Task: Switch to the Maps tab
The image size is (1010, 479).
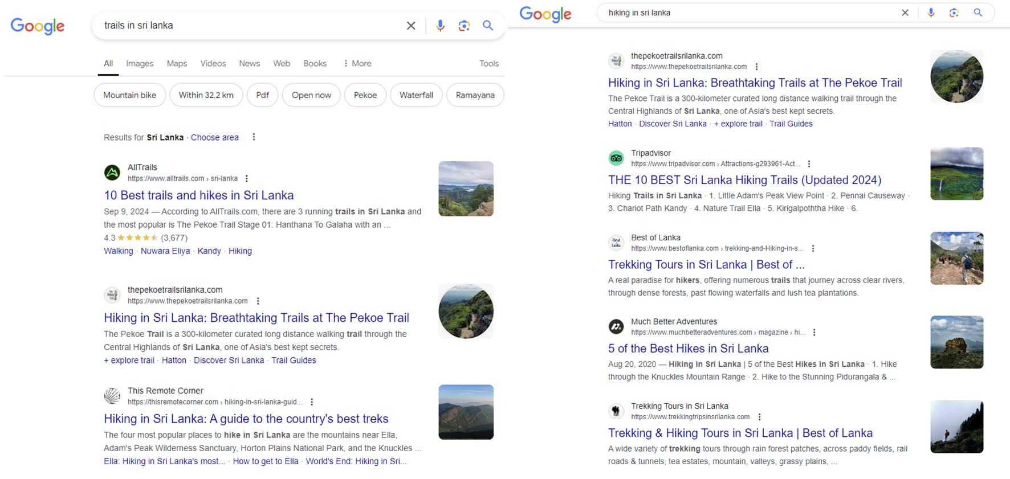Action: [177, 64]
